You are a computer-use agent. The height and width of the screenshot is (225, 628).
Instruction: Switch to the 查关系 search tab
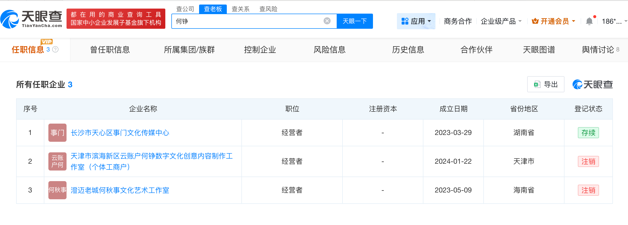click(241, 9)
